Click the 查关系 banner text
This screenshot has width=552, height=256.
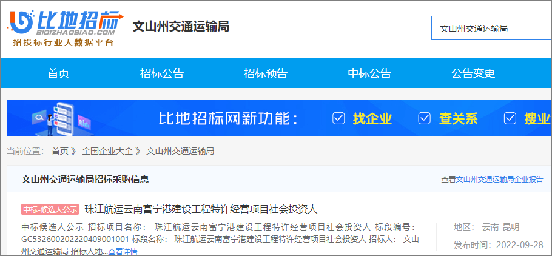point(459,118)
